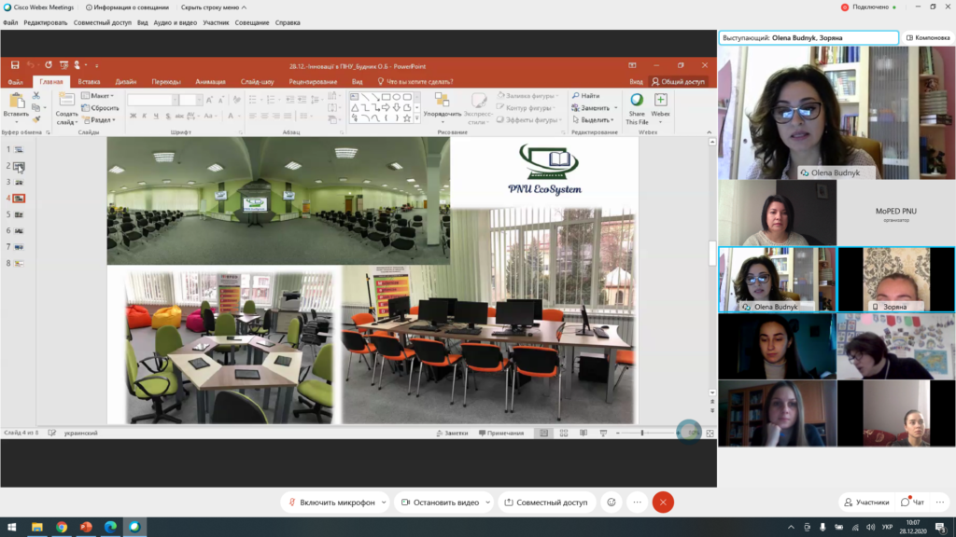The image size is (956, 537).
Task: Click the Share This File icon
Action: [x=637, y=101]
